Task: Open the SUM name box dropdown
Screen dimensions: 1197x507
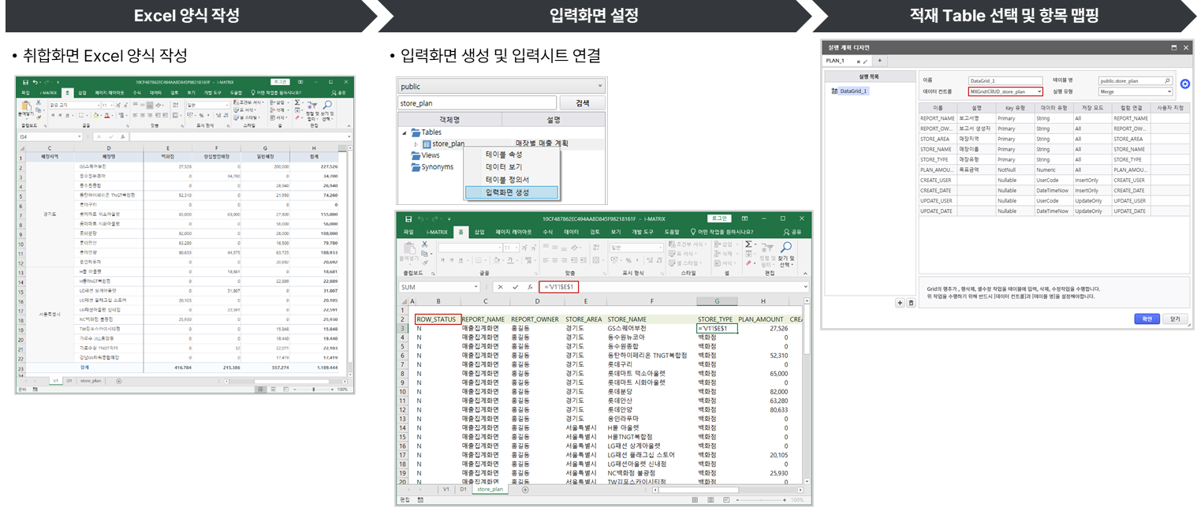Action: (475, 287)
